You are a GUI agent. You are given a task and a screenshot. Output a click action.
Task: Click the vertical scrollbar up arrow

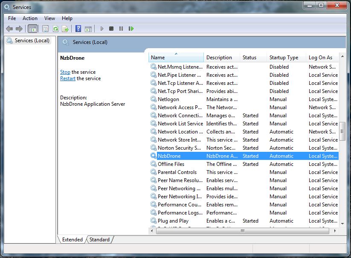coord(342,56)
